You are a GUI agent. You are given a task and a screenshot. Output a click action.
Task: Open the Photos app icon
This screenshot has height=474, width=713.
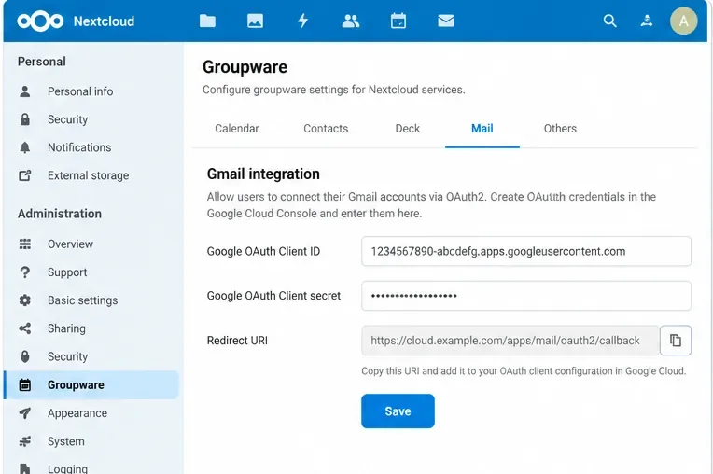tap(255, 21)
